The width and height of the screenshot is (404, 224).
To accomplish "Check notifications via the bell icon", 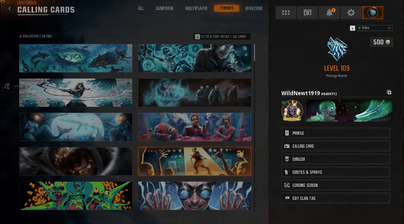I will tap(329, 12).
